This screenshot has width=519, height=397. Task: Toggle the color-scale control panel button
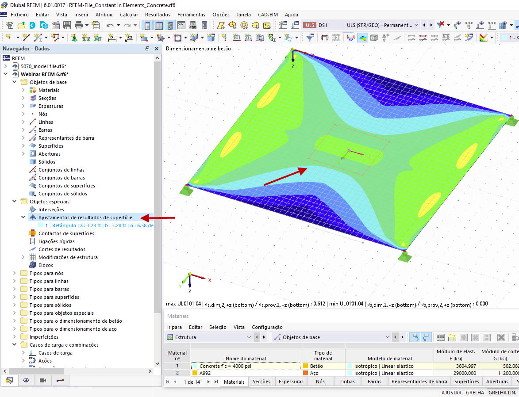point(170,25)
